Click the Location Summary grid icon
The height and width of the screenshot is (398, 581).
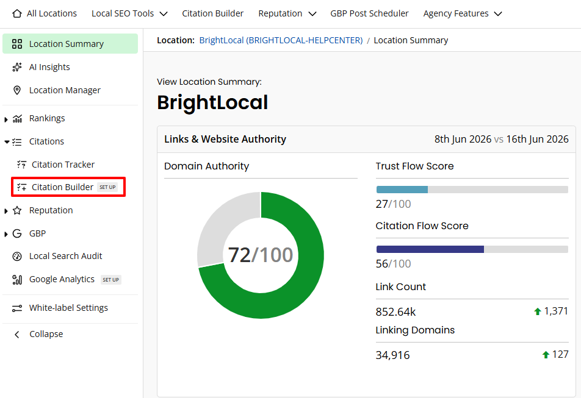(x=17, y=44)
